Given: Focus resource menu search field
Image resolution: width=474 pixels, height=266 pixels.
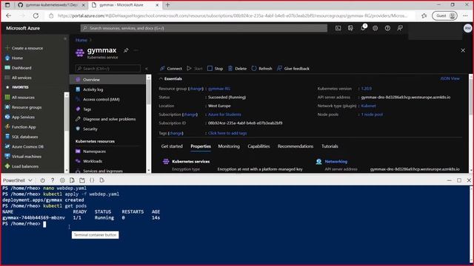Looking at the screenshot, I should point(108,69).
